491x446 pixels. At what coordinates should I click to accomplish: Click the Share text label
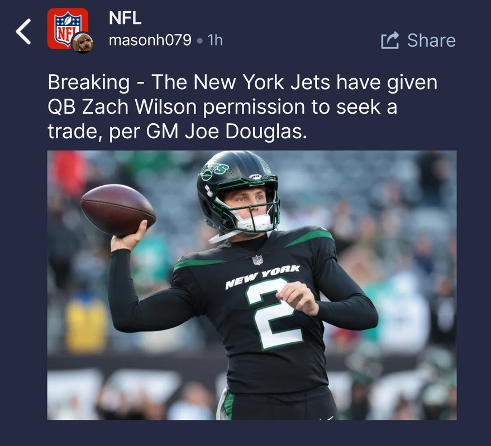coord(431,40)
